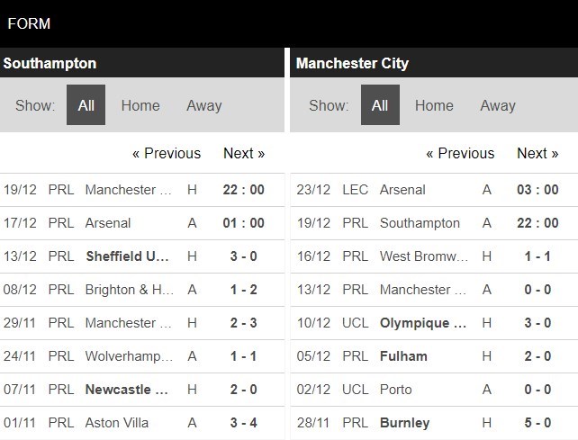The width and height of the screenshot is (578, 440).
Task: Open the Brighton 1-2 match row
Action: [x=127, y=290]
